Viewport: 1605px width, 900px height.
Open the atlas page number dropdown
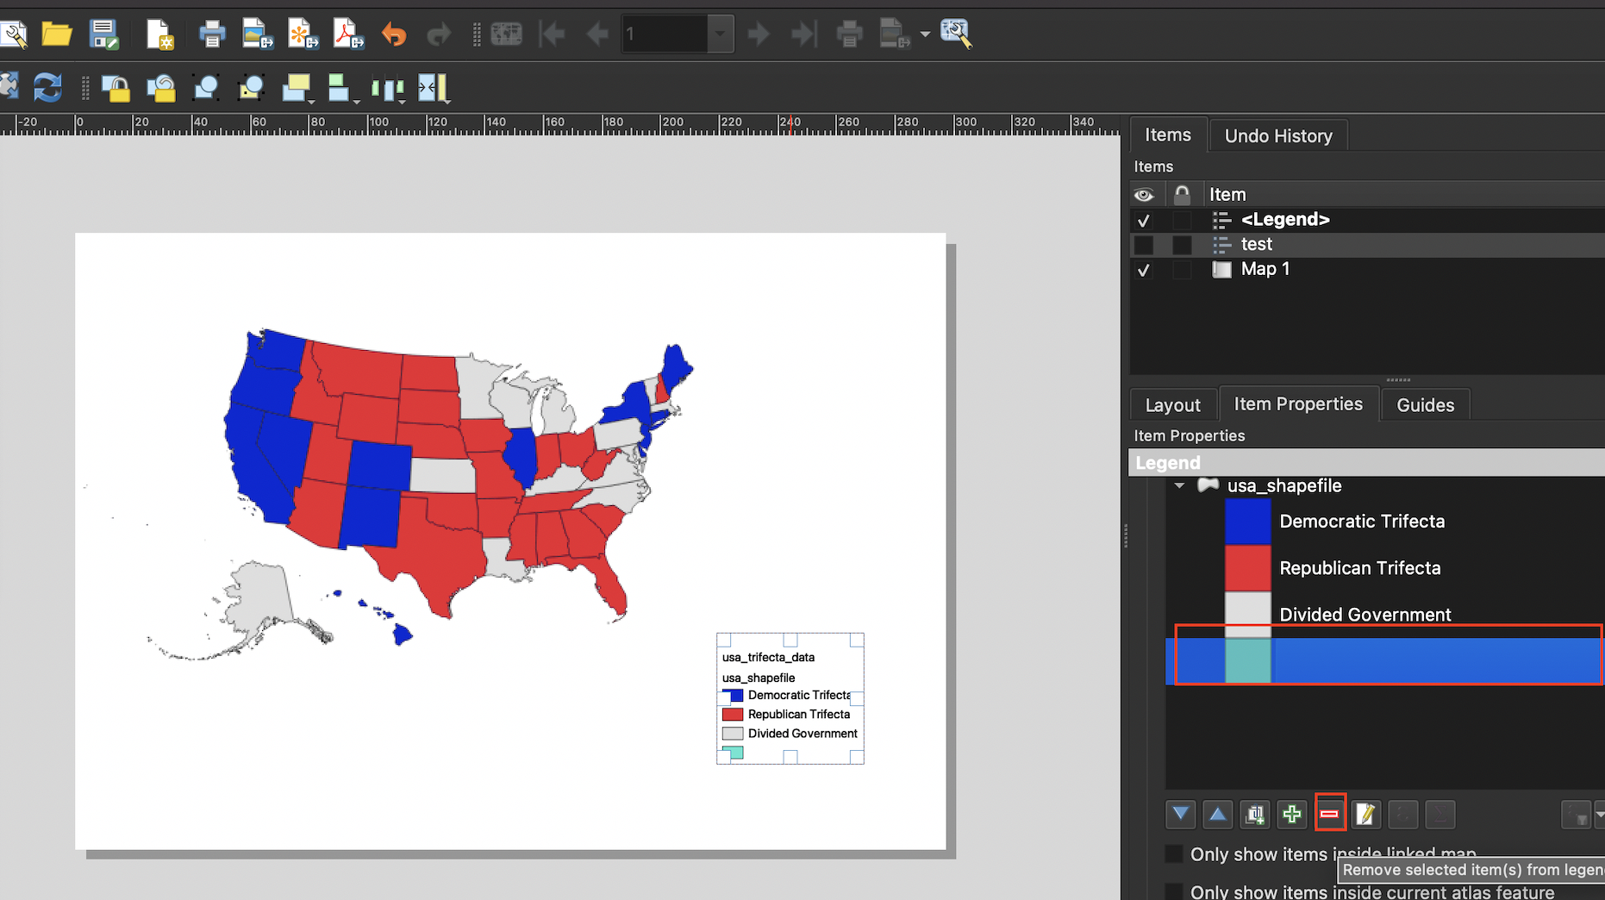720,34
